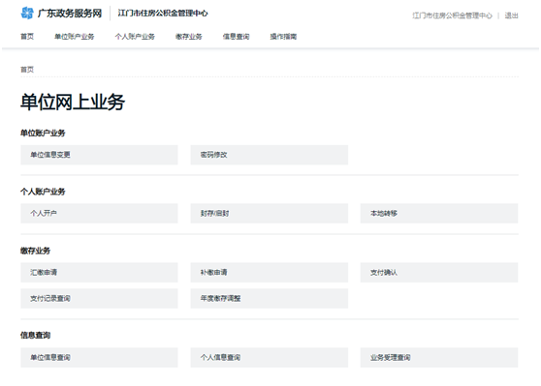541x386 pixels.
Task: Click the 广东政务服务网 site title text
Action: click(70, 14)
